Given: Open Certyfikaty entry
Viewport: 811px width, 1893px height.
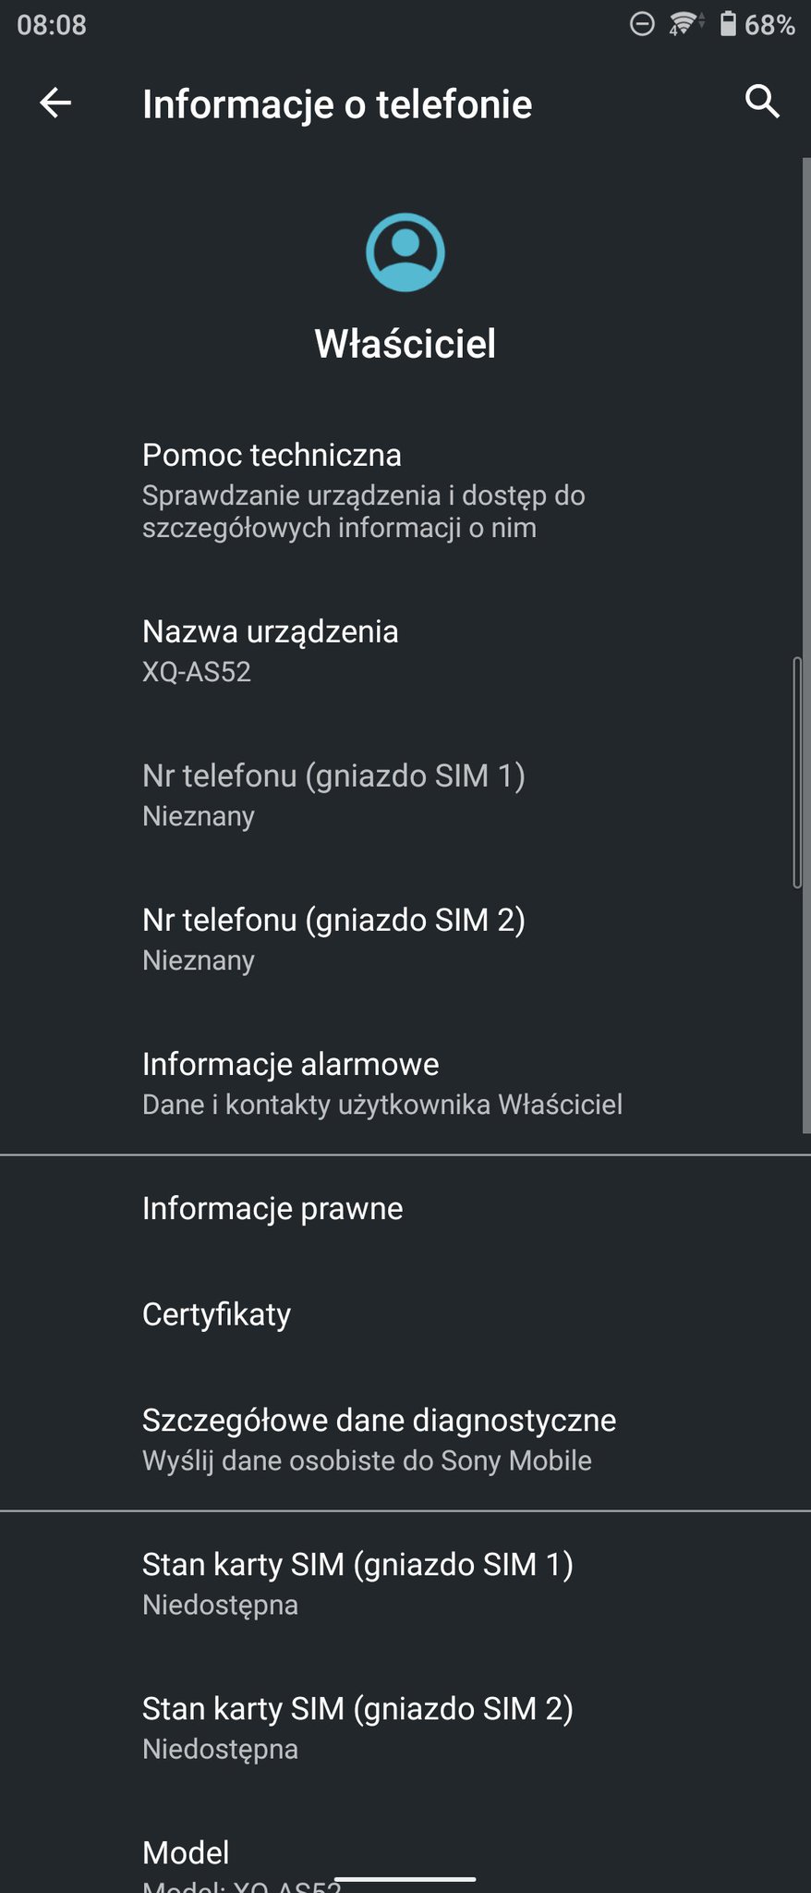Looking at the screenshot, I should click(x=405, y=1313).
